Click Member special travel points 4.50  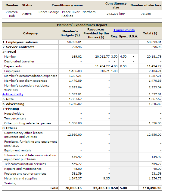pos(123,57)
